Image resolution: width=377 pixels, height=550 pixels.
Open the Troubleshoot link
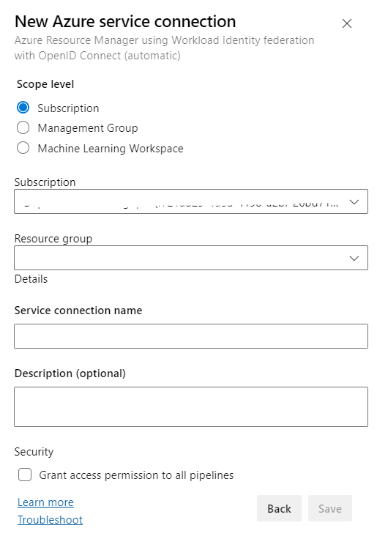[51, 520]
